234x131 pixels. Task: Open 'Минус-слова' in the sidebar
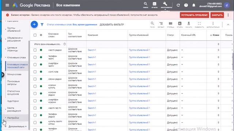tap(14, 74)
